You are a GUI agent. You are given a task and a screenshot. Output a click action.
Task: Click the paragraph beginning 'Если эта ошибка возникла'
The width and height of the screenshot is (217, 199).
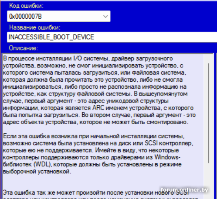click(98, 154)
